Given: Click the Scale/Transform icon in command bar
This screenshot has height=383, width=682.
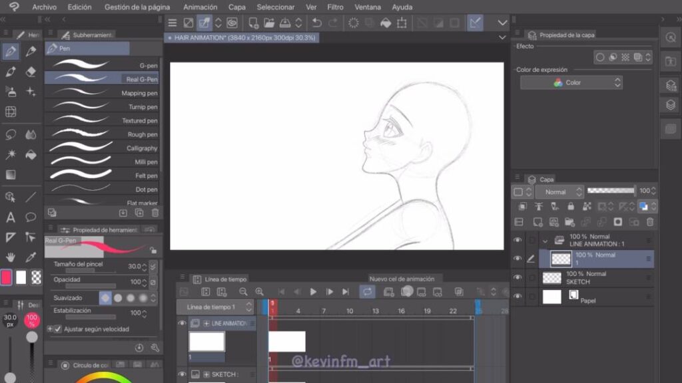Looking at the screenshot, I should coord(402,23).
